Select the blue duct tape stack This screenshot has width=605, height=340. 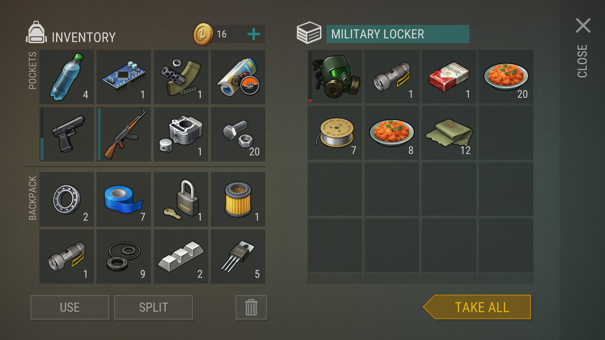coord(124,199)
